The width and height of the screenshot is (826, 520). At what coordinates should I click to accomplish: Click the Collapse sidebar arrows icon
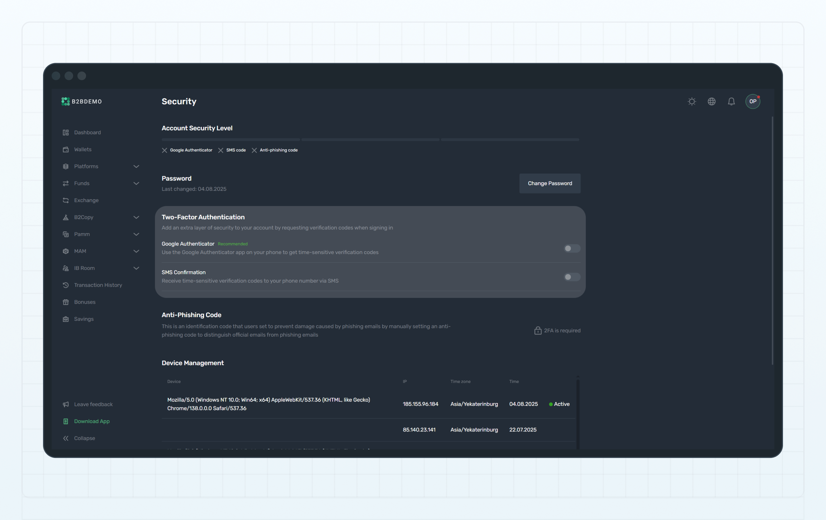pyautogui.click(x=66, y=438)
